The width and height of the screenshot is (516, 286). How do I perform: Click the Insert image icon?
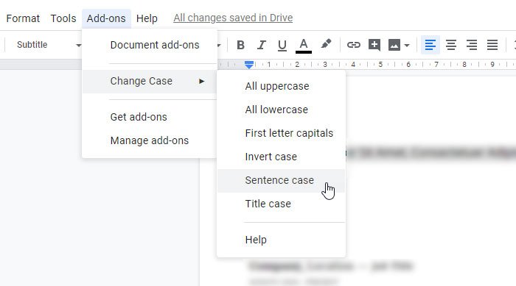tap(394, 45)
